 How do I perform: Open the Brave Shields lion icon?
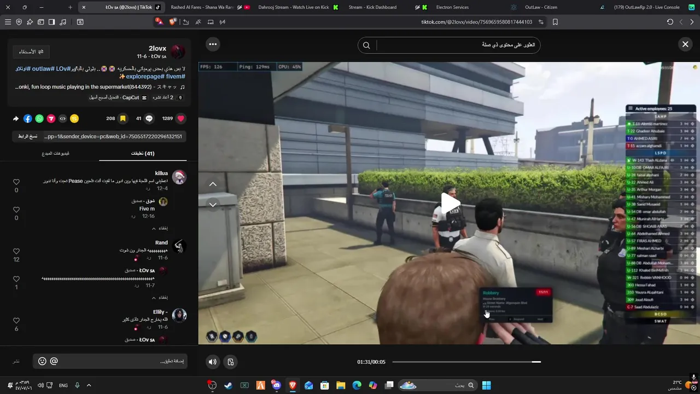click(x=173, y=22)
